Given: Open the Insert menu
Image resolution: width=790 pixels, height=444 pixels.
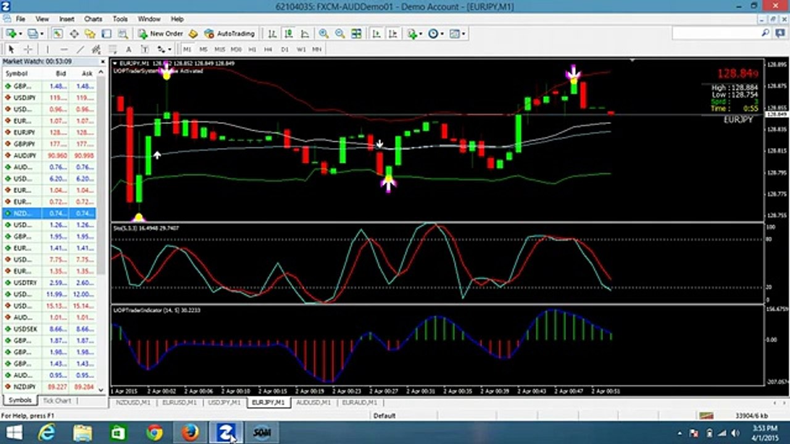Looking at the screenshot, I should (67, 19).
